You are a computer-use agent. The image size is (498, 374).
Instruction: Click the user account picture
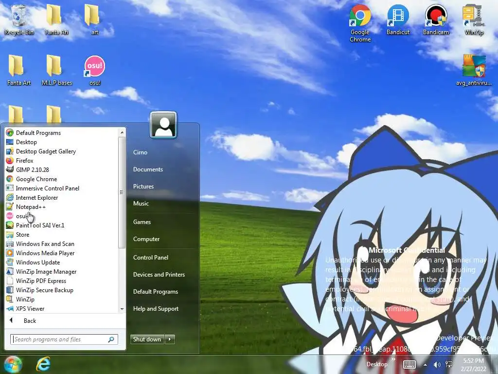tap(163, 125)
